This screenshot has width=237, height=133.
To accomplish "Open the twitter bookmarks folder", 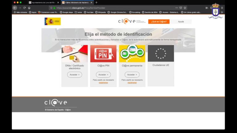I will (x=78, y=12).
